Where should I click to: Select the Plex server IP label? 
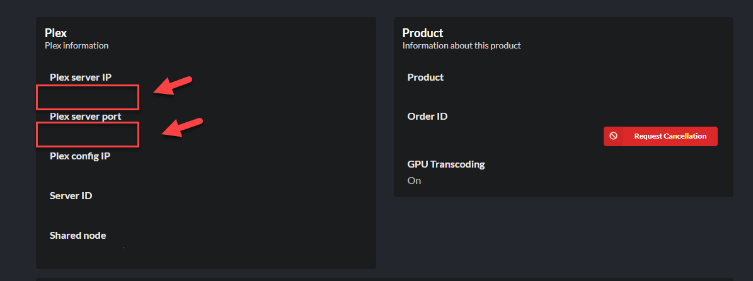[85, 77]
